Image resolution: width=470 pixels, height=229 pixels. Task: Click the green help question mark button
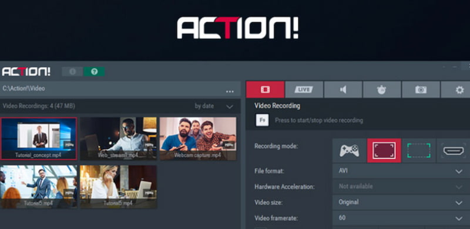pyautogui.click(x=94, y=71)
